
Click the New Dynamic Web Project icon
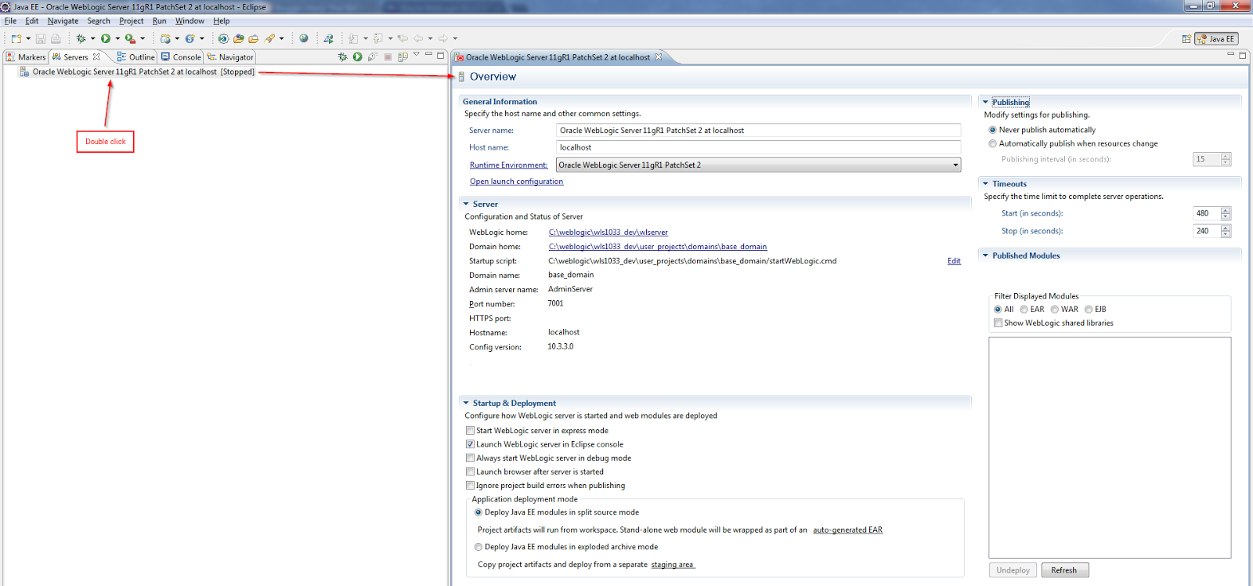tap(165, 38)
